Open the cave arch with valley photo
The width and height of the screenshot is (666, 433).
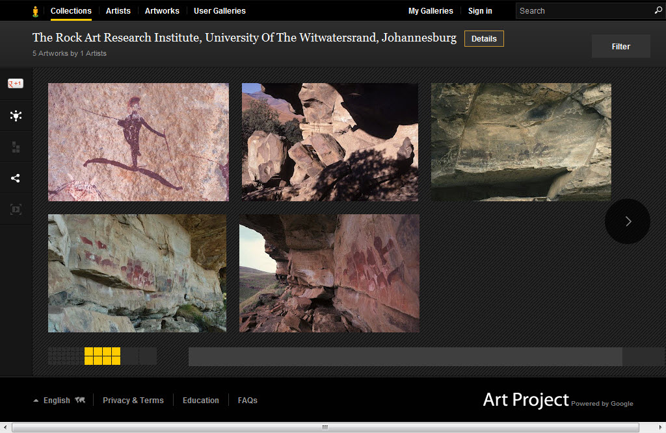[x=329, y=273]
